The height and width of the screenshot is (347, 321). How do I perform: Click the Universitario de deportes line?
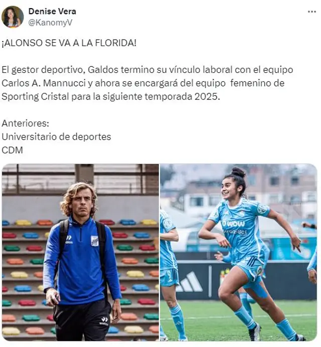(56, 137)
